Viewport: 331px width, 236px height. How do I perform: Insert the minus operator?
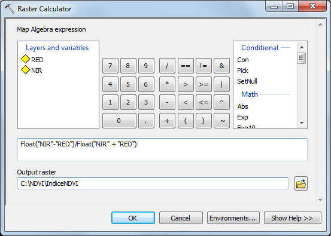click(x=167, y=102)
